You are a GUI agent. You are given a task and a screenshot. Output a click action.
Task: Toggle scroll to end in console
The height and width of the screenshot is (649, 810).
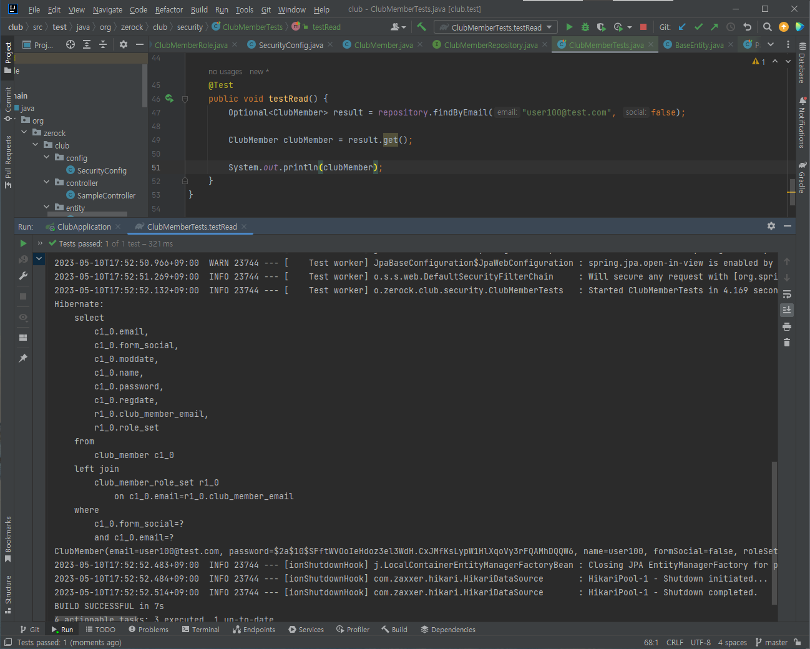[787, 310]
